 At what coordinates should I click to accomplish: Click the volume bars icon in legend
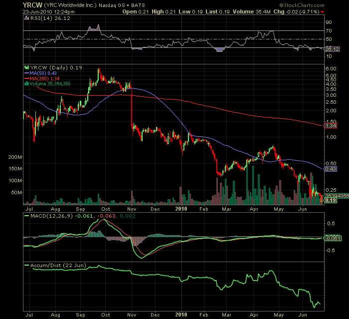[x=27, y=83]
